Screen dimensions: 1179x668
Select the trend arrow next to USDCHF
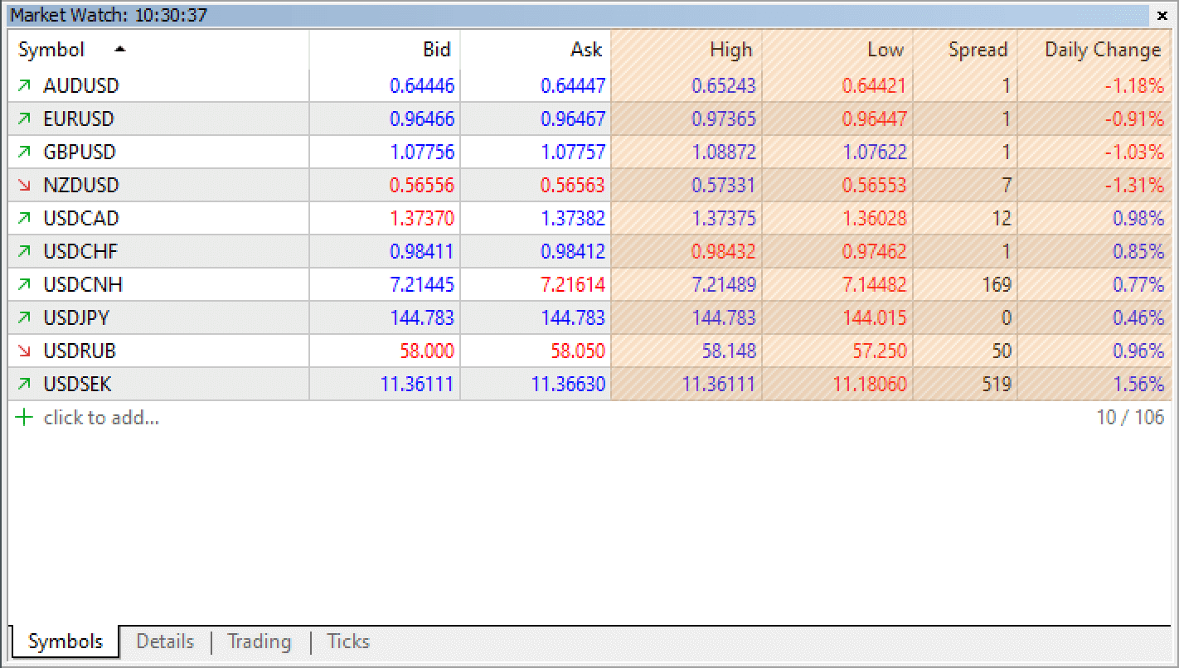(24, 251)
